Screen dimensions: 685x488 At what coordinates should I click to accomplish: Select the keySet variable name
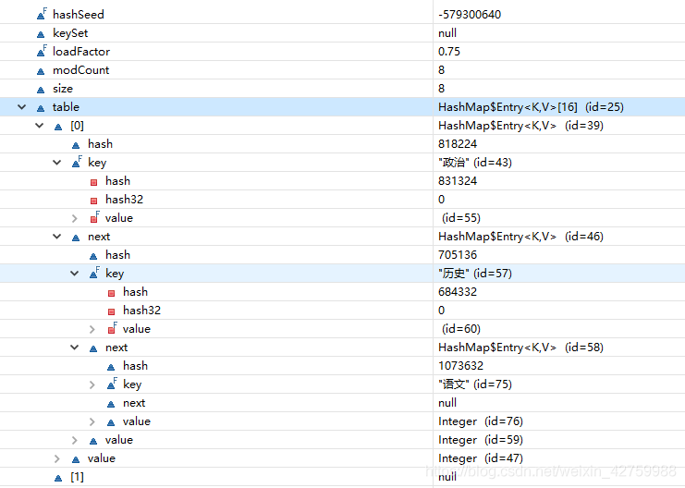point(70,33)
